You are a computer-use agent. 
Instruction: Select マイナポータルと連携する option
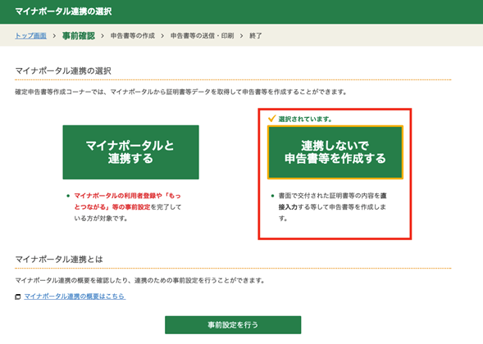pos(130,152)
